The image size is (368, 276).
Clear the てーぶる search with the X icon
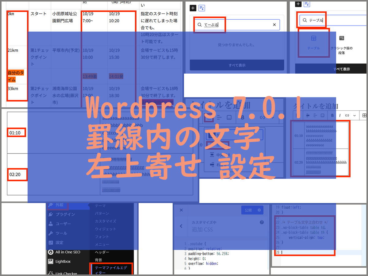click(274, 25)
